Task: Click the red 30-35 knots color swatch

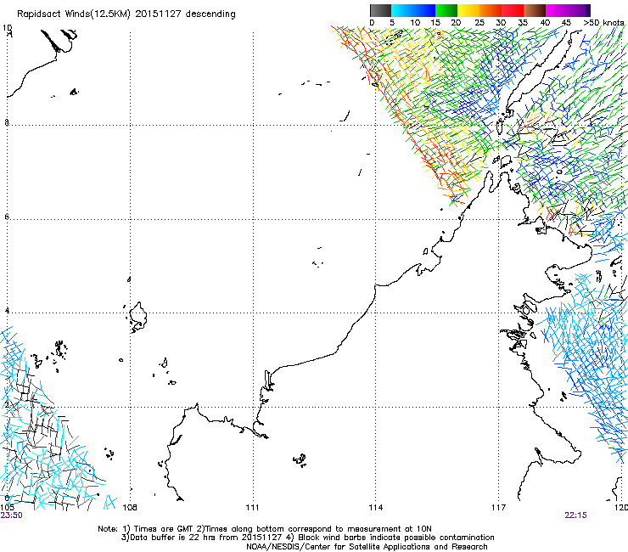Action: [513, 10]
